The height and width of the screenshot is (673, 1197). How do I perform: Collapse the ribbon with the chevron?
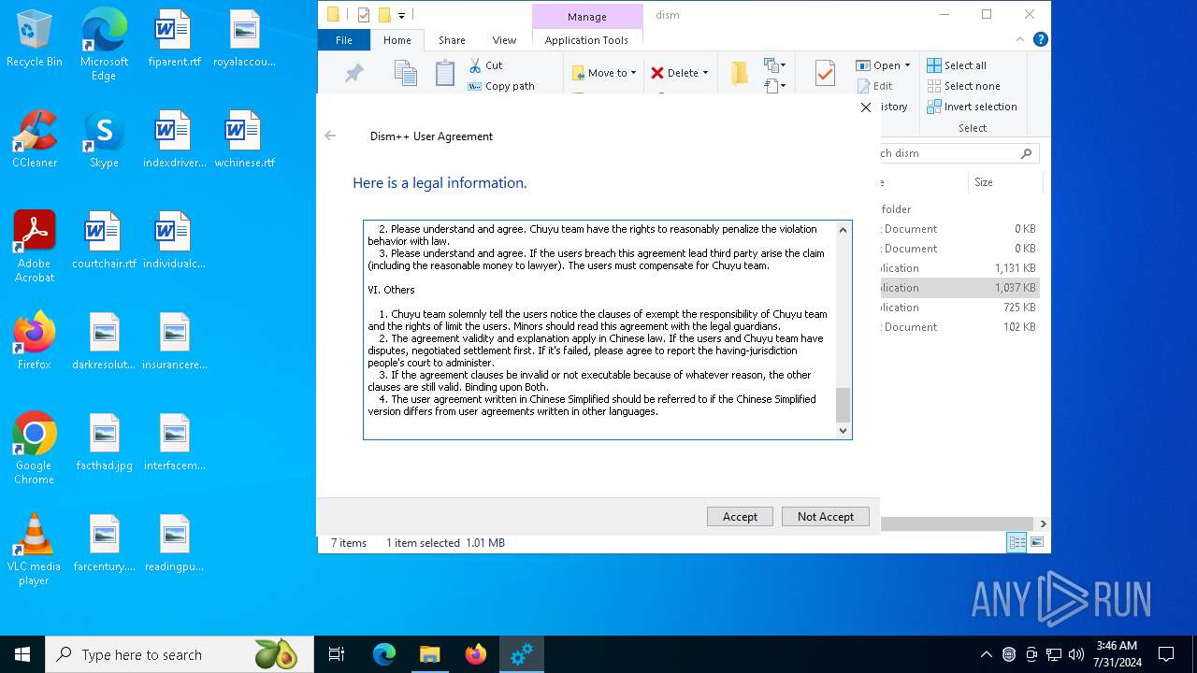pyautogui.click(x=1020, y=39)
